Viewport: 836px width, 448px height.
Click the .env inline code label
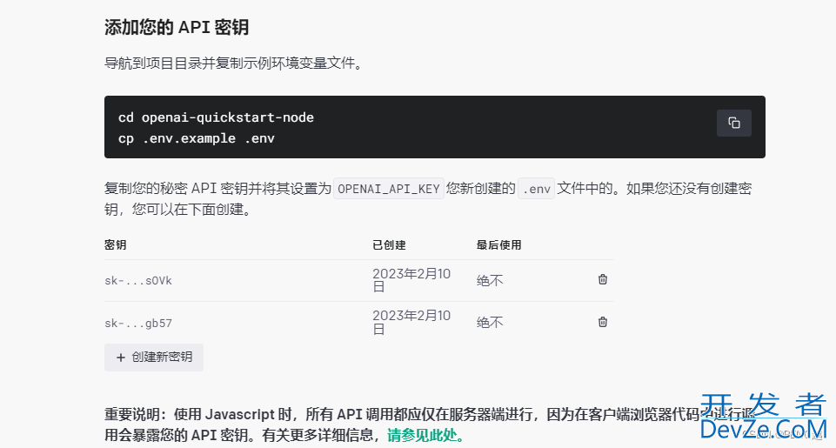coord(537,189)
